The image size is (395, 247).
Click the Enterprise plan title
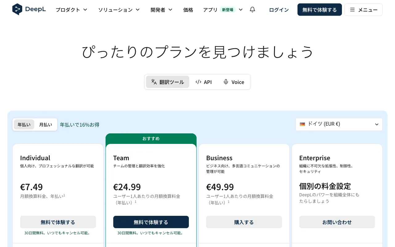point(315,158)
